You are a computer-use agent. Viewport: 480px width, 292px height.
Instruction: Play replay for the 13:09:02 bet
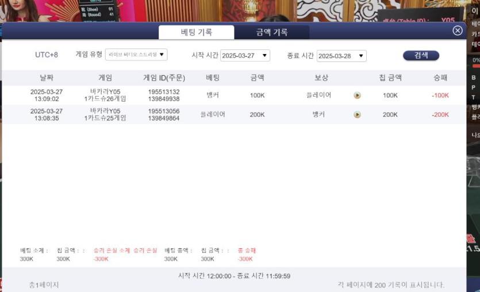pyautogui.click(x=357, y=95)
